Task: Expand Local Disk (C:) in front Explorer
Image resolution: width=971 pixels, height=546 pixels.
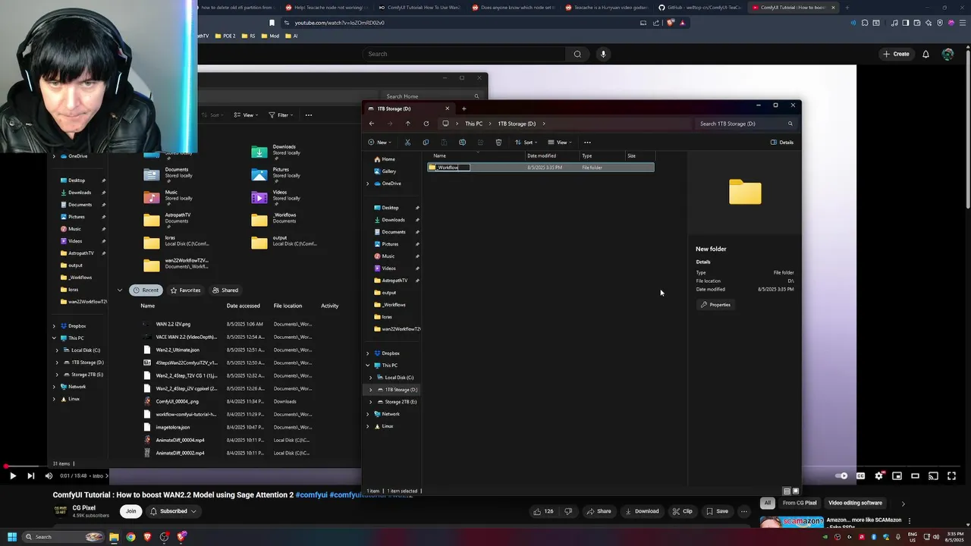Action: (x=371, y=378)
